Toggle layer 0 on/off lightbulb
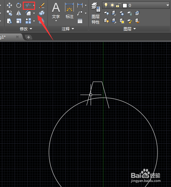171x187 pixels. (x=106, y=5)
